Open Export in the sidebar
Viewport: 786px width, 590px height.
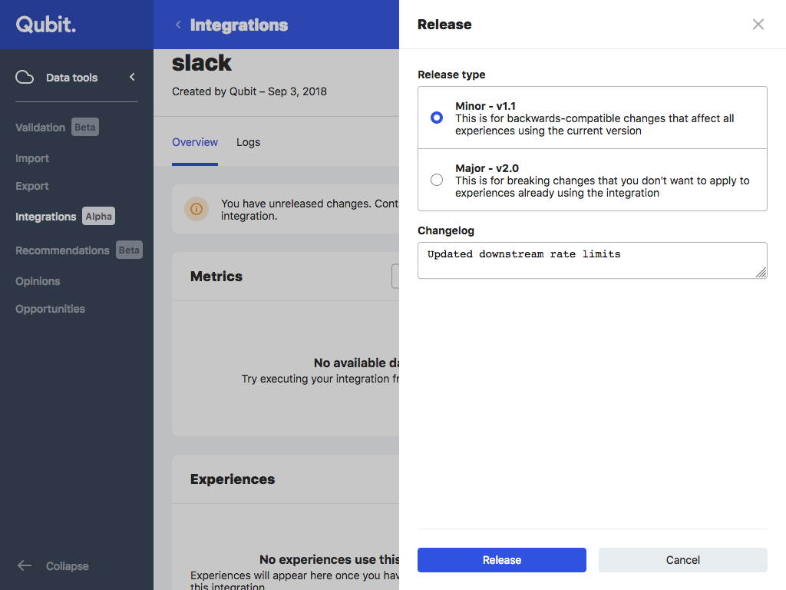click(x=32, y=186)
